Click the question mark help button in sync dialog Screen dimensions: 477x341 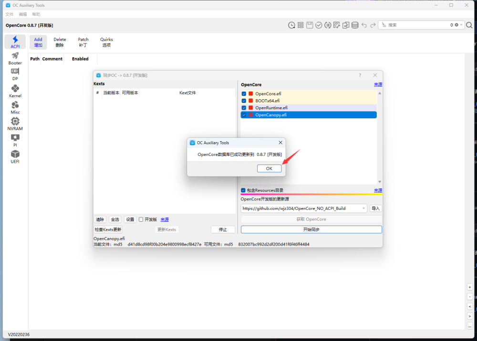[360, 75]
